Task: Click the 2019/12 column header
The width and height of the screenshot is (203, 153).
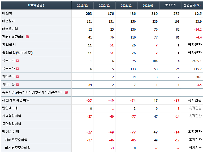Action: (82, 6)
